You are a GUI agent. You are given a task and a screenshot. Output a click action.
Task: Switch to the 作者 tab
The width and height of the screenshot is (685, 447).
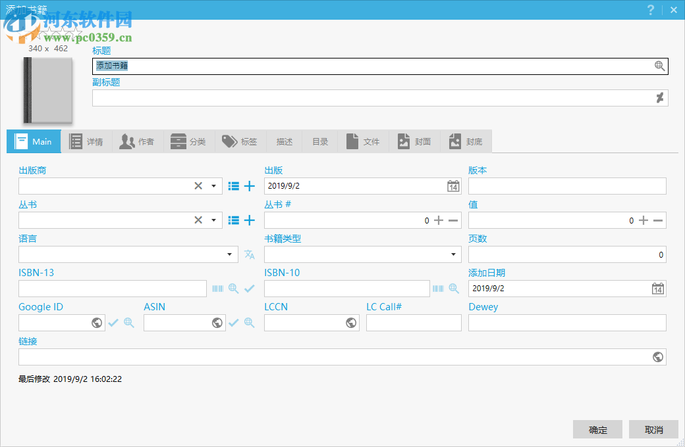coord(137,141)
